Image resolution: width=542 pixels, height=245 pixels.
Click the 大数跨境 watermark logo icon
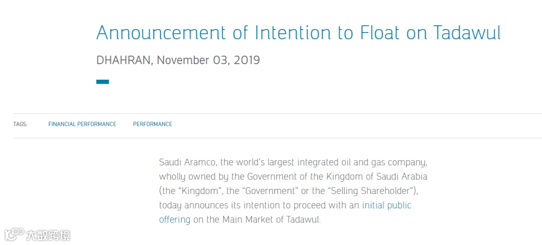(14, 234)
